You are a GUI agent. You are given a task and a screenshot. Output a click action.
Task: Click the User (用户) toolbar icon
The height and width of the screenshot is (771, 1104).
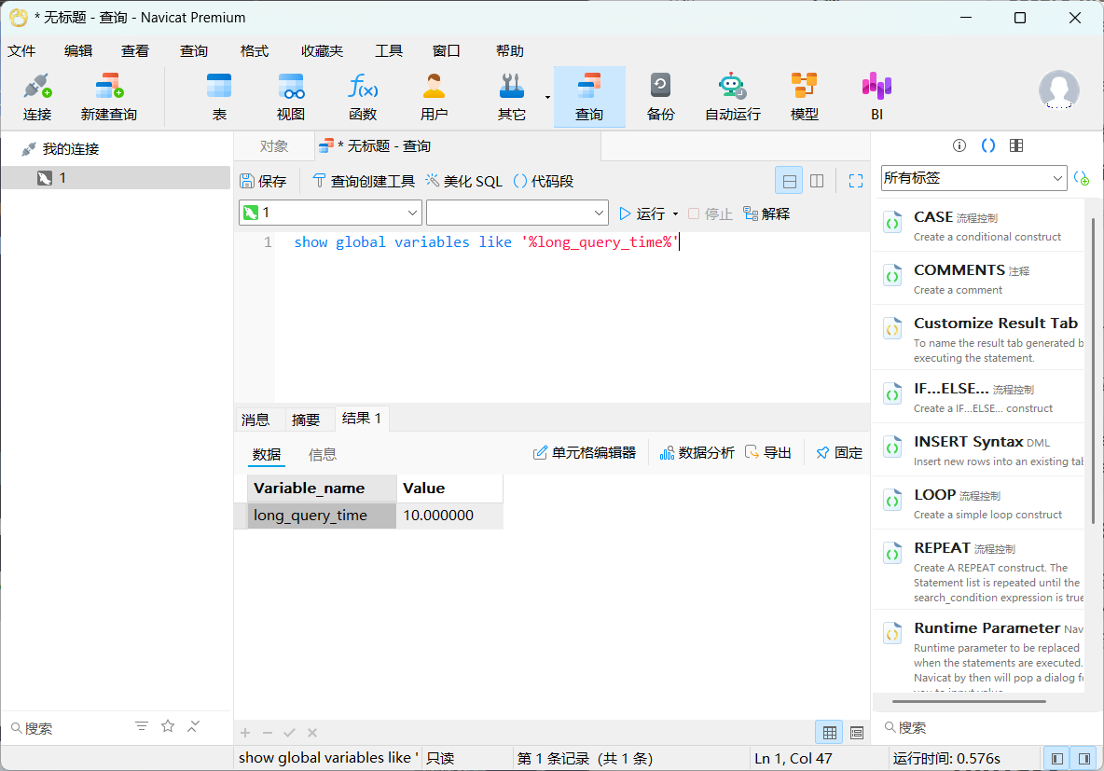coord(434,97)
